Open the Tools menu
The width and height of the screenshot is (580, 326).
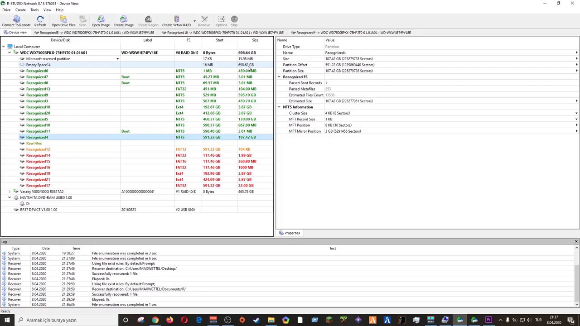point(34,10)
